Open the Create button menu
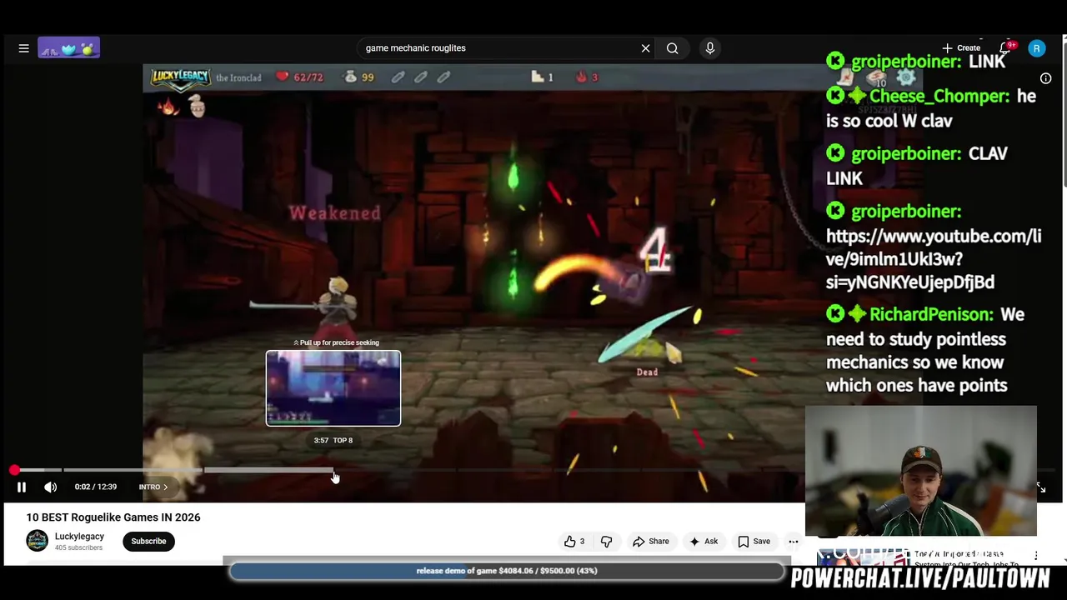This screenshot has width=1067, height=600. click(x=961, y=48)
